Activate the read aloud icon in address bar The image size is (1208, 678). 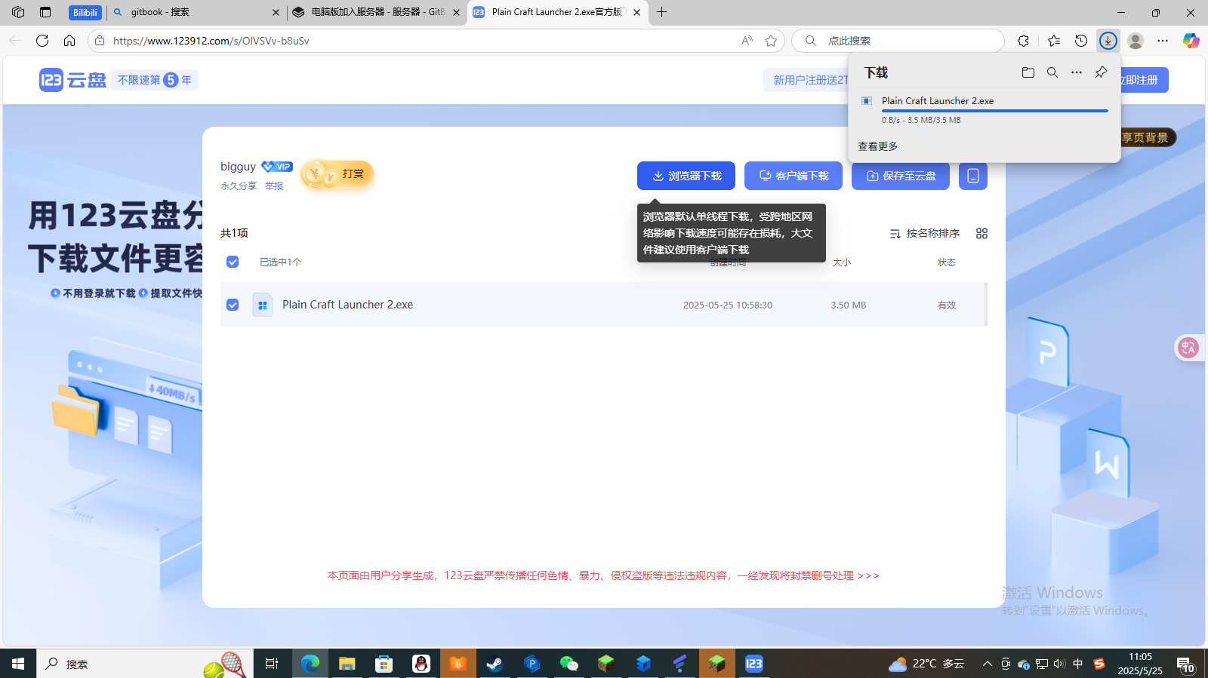point(747,41)
